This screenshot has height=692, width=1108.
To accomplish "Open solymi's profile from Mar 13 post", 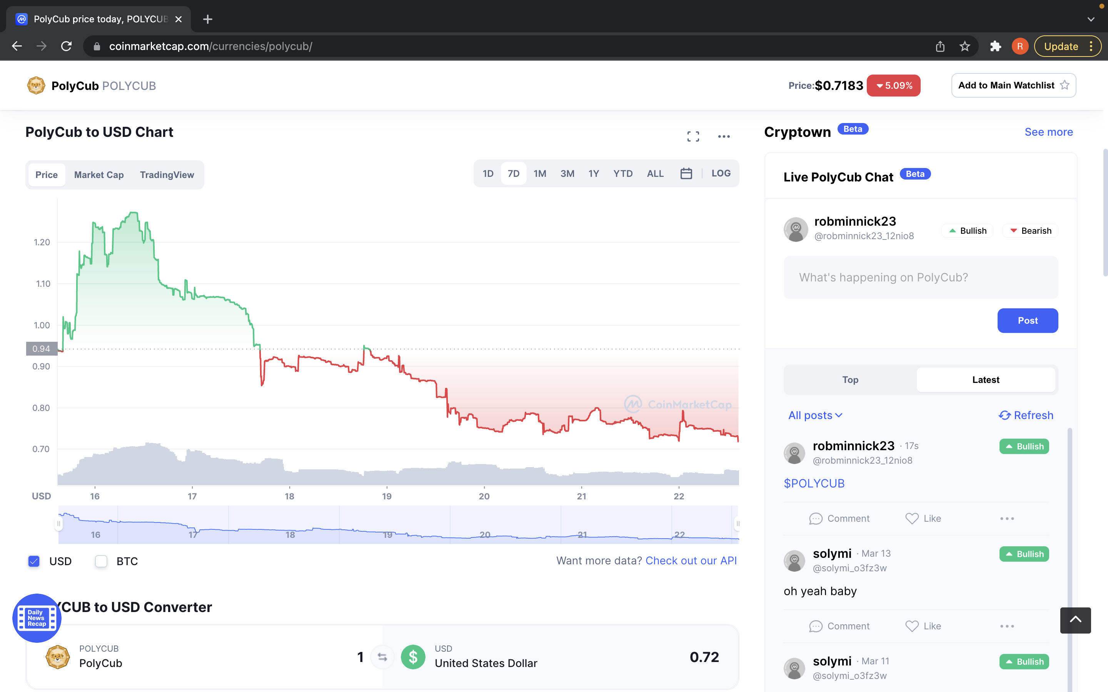I will (832, 553).
